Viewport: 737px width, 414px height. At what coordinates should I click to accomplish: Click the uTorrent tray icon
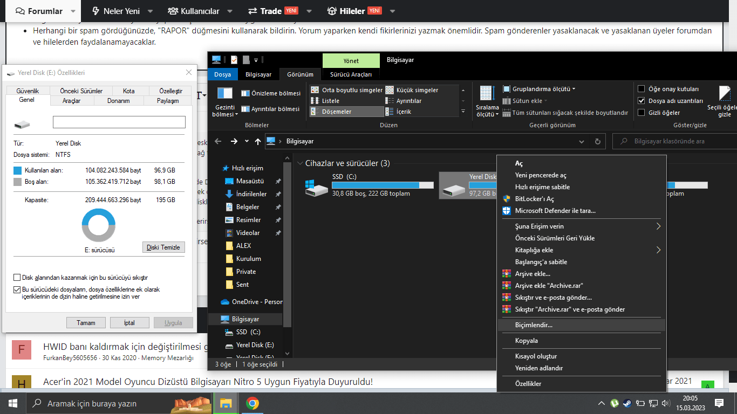tap(615, 403)
